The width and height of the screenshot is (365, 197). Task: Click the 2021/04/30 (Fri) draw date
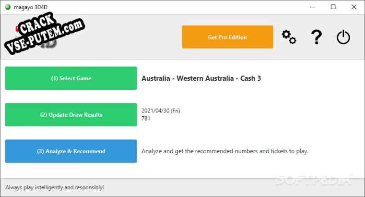point(161,111)
